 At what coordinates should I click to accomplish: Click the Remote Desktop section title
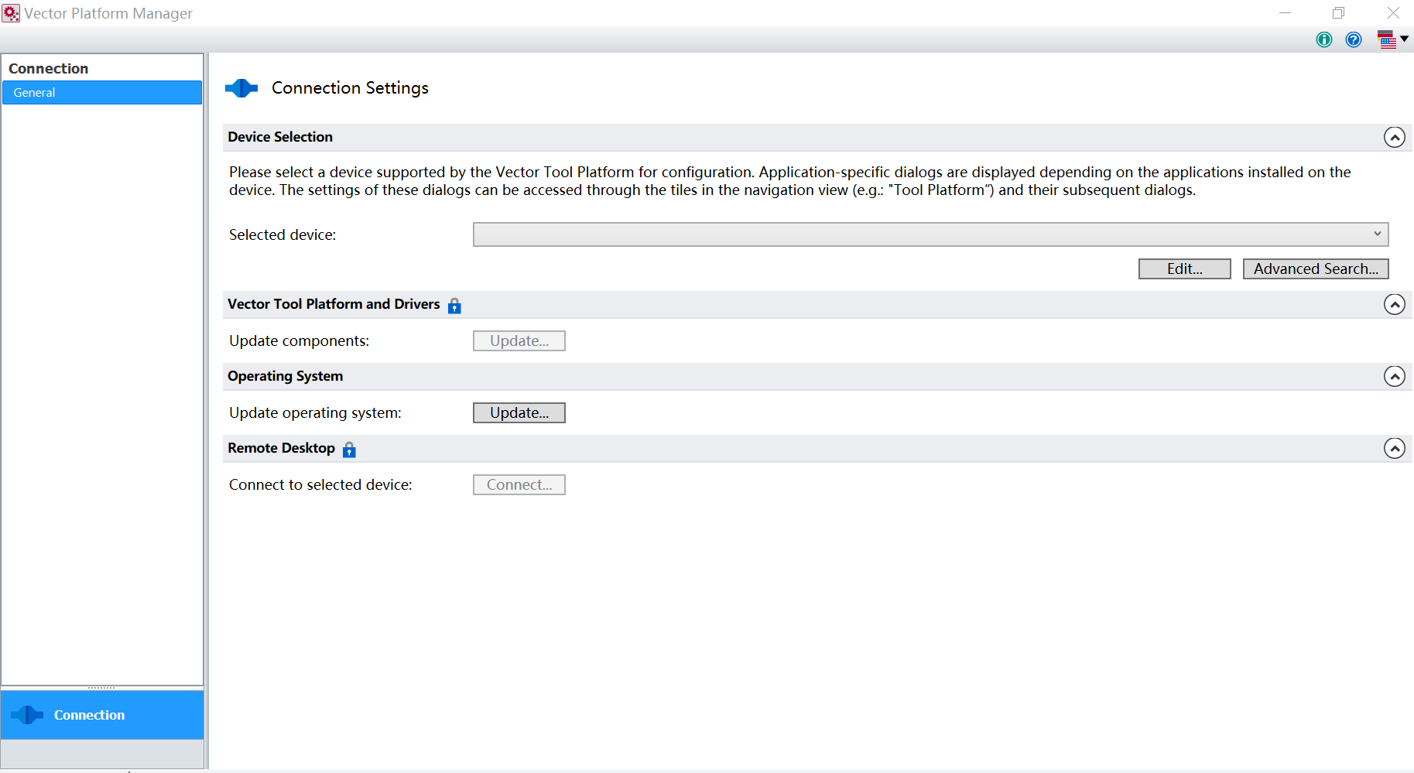click(282, 448)
